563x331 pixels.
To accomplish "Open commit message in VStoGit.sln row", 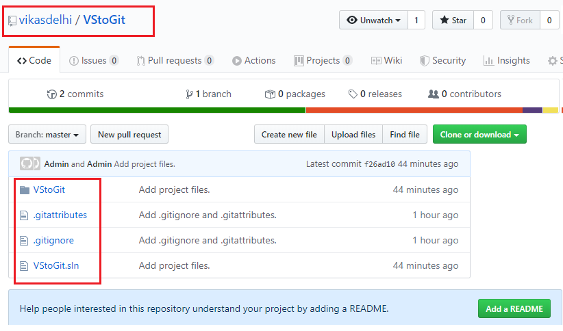I will tap(174, 265).
